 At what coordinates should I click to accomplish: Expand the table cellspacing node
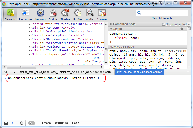click(x=29, y=54)
